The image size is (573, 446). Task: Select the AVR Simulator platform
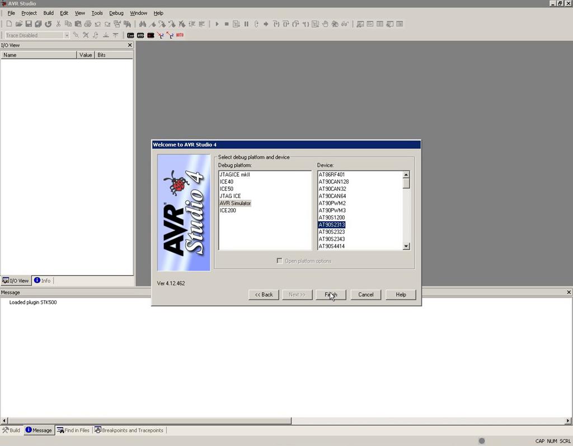(236, 203)
